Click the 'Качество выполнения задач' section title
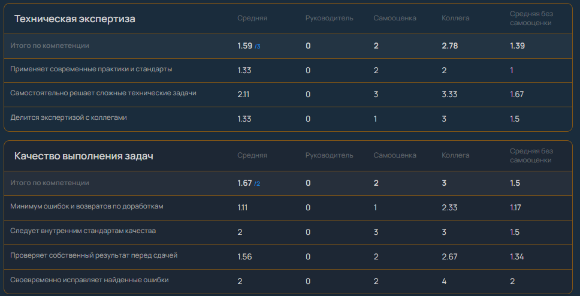580x296 pixels. (84, 156)
